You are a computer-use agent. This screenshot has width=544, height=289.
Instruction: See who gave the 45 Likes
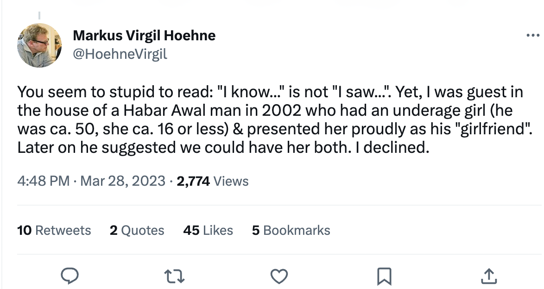208,230
